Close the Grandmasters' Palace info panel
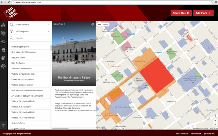The height and width of the screenshot is (136, 218). pyautogui.click(x=93, y=24)
